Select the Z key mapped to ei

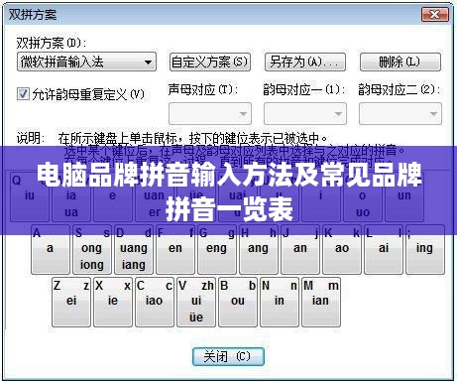point(71,303)
